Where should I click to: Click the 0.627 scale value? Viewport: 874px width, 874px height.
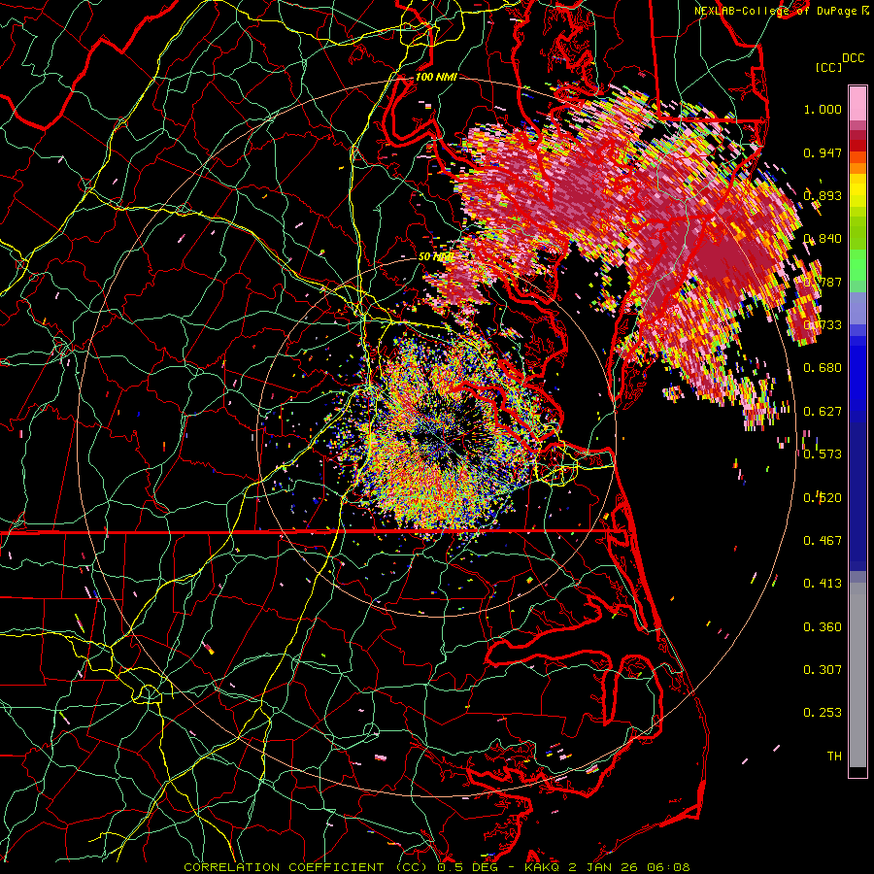tap(823, 412)
